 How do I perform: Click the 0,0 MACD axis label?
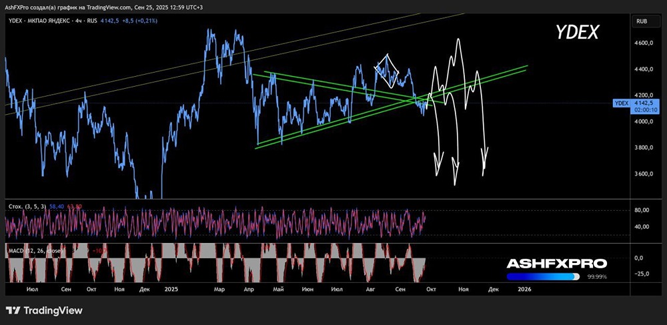(x=638, y=258)
